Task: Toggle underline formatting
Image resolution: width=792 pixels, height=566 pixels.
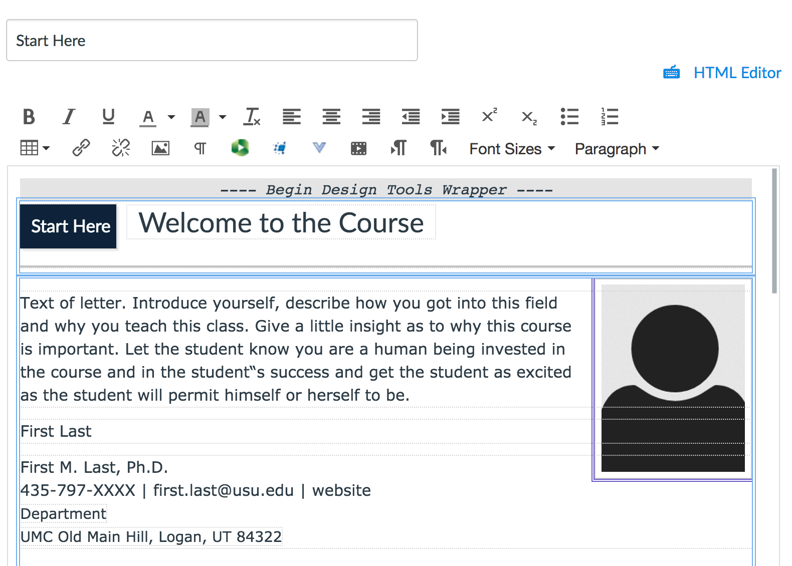Action: 108,117
